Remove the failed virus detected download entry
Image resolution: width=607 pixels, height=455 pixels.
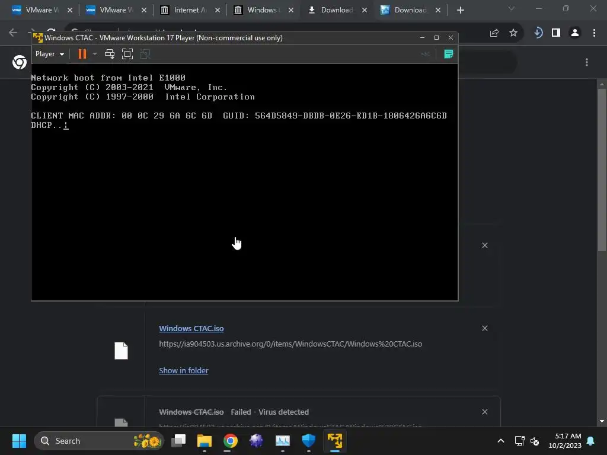pos(485,412)
